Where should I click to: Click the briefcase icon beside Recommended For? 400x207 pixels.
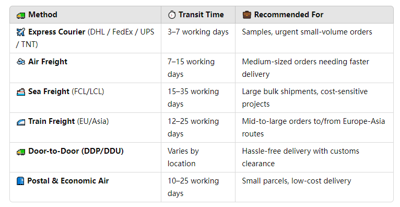246,15
